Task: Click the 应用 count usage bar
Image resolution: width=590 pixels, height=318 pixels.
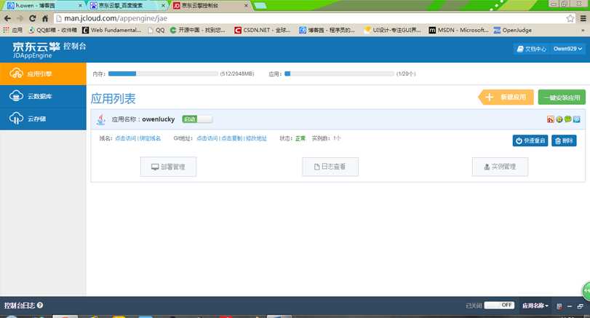Action: pyautogui.click(x=340, y=73)
